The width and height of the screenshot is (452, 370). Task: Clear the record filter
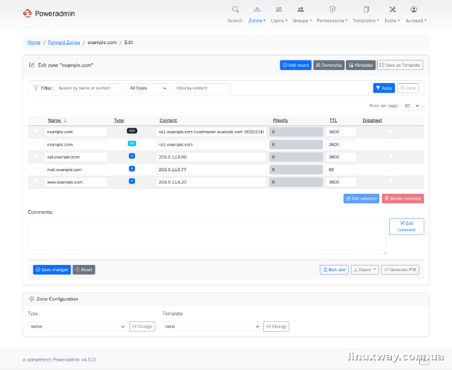pos(408,88)
